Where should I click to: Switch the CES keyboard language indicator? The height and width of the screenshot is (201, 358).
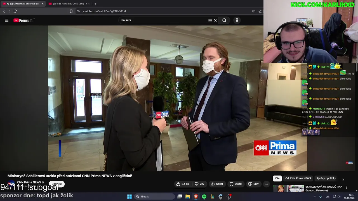(328, 197)
